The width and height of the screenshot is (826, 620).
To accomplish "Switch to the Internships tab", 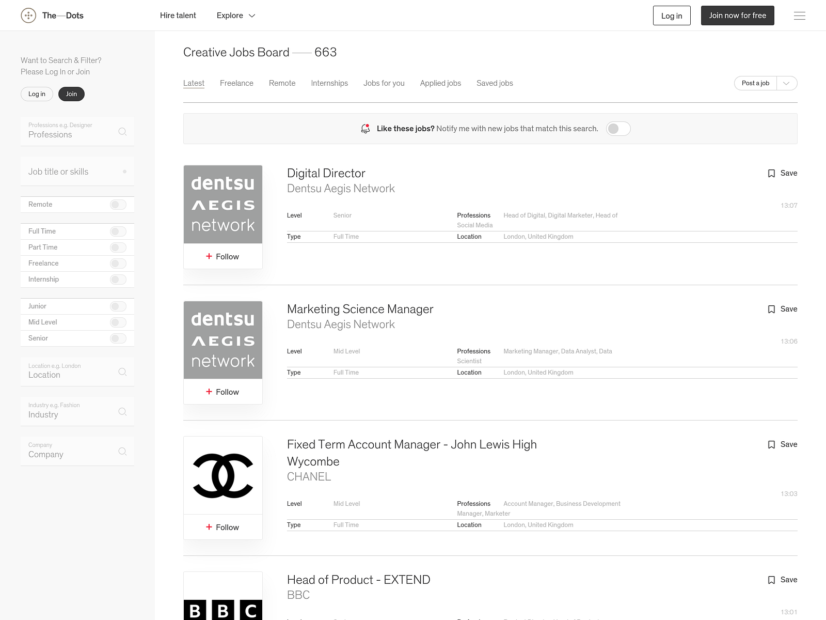I will pyautogui.click(x=329, y=83).
